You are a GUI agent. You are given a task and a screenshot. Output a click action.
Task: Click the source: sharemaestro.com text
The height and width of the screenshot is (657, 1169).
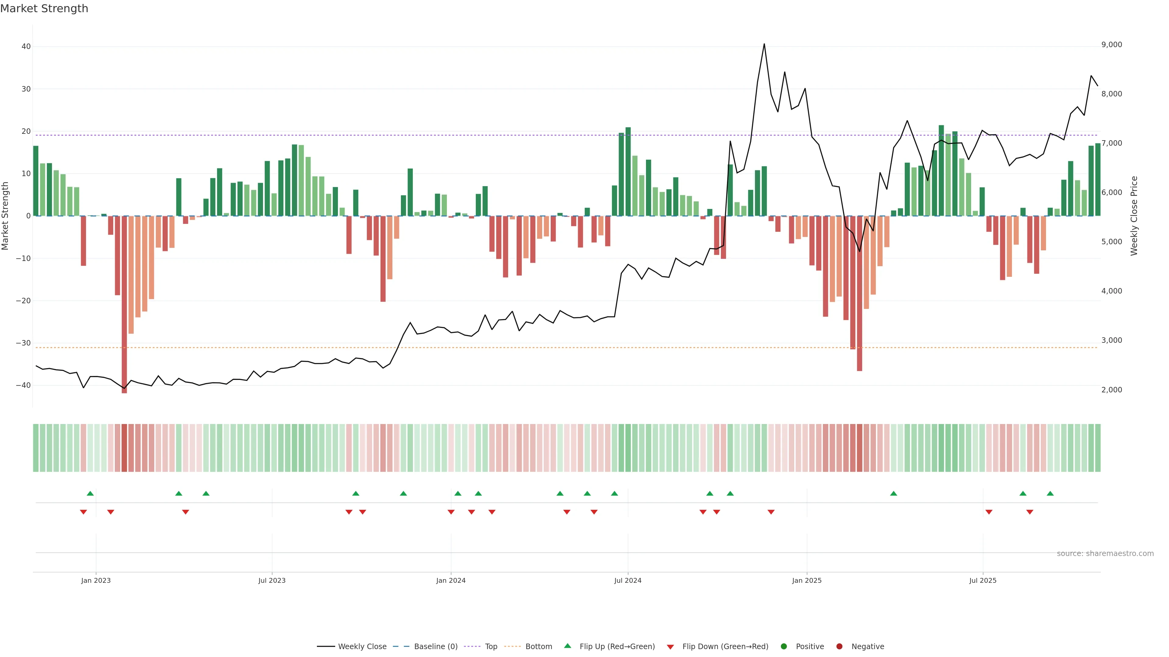(1105, 553)
